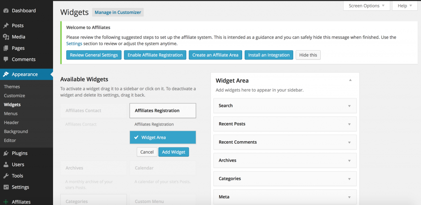Screen dimensions: 421x205
Task: Select the Appearance menu item
Action: [26, 75]
